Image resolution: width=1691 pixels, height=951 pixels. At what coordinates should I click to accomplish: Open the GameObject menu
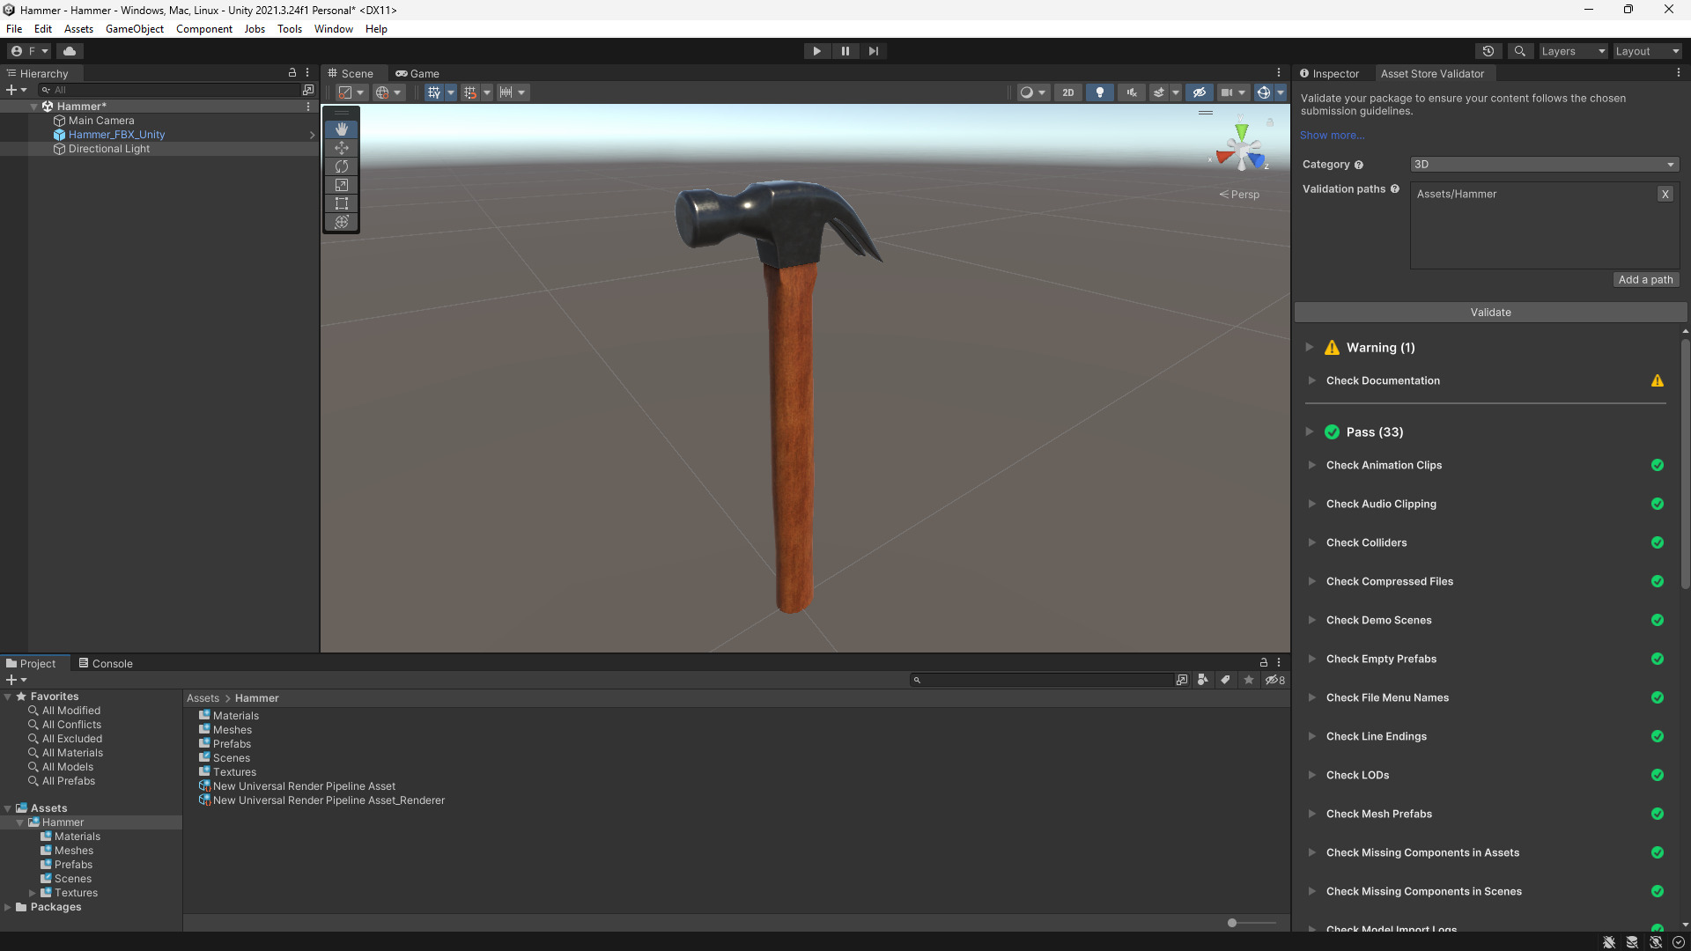tap(135, 29)
